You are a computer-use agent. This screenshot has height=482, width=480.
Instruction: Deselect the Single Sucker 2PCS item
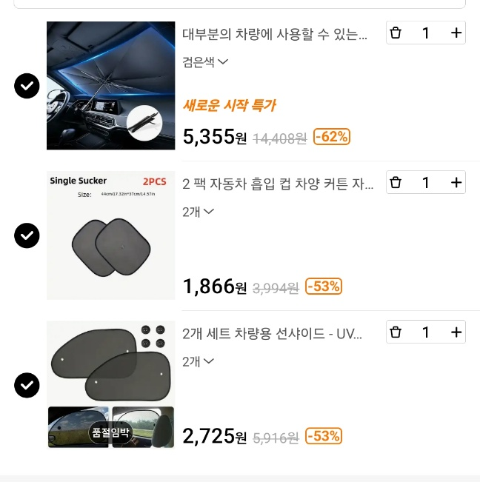click(x=27, y=235)
